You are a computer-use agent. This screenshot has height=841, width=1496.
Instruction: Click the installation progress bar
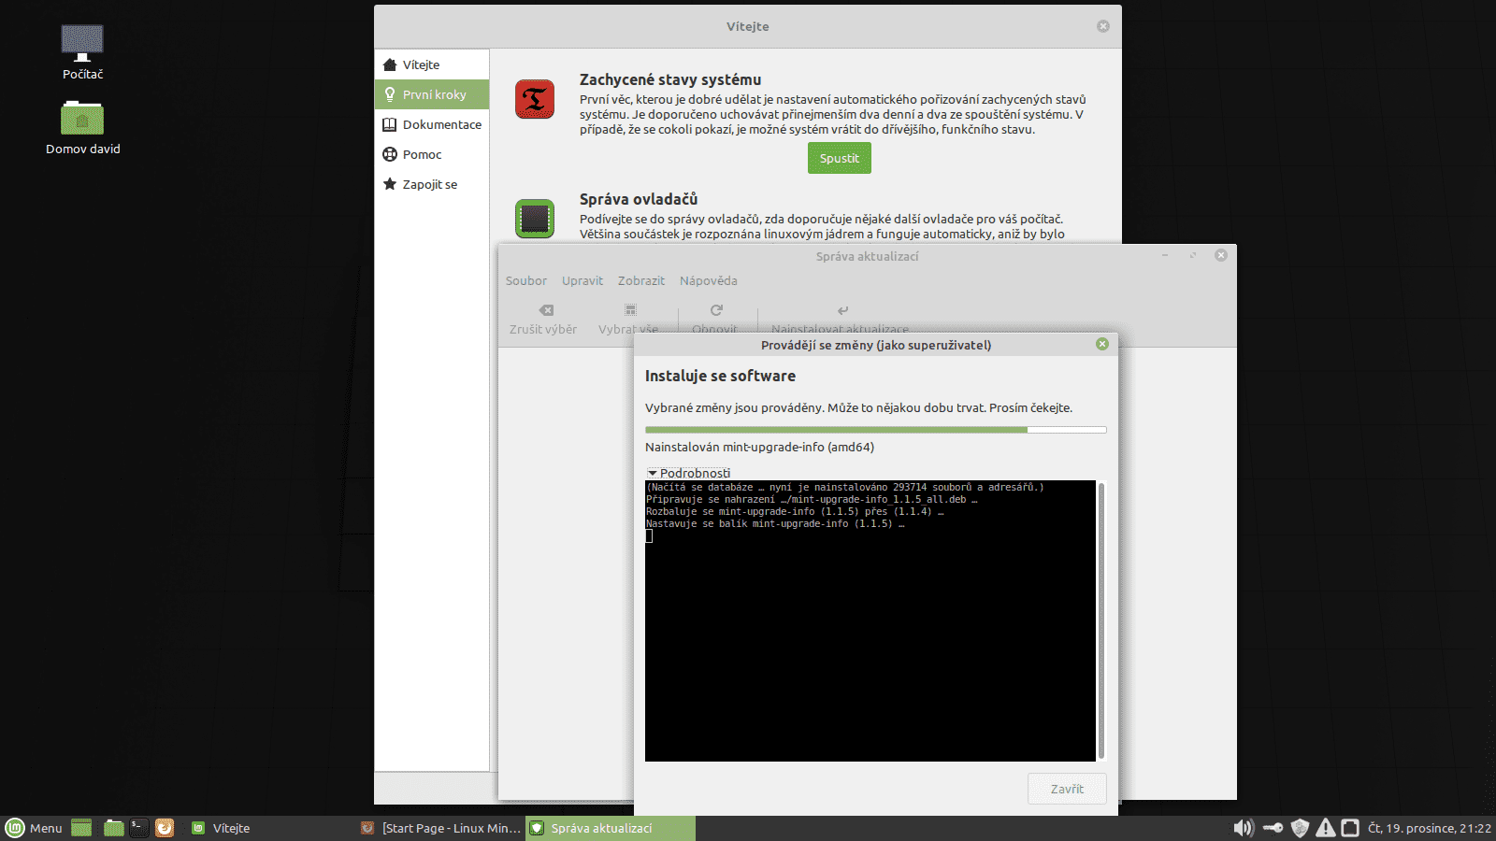874,429
